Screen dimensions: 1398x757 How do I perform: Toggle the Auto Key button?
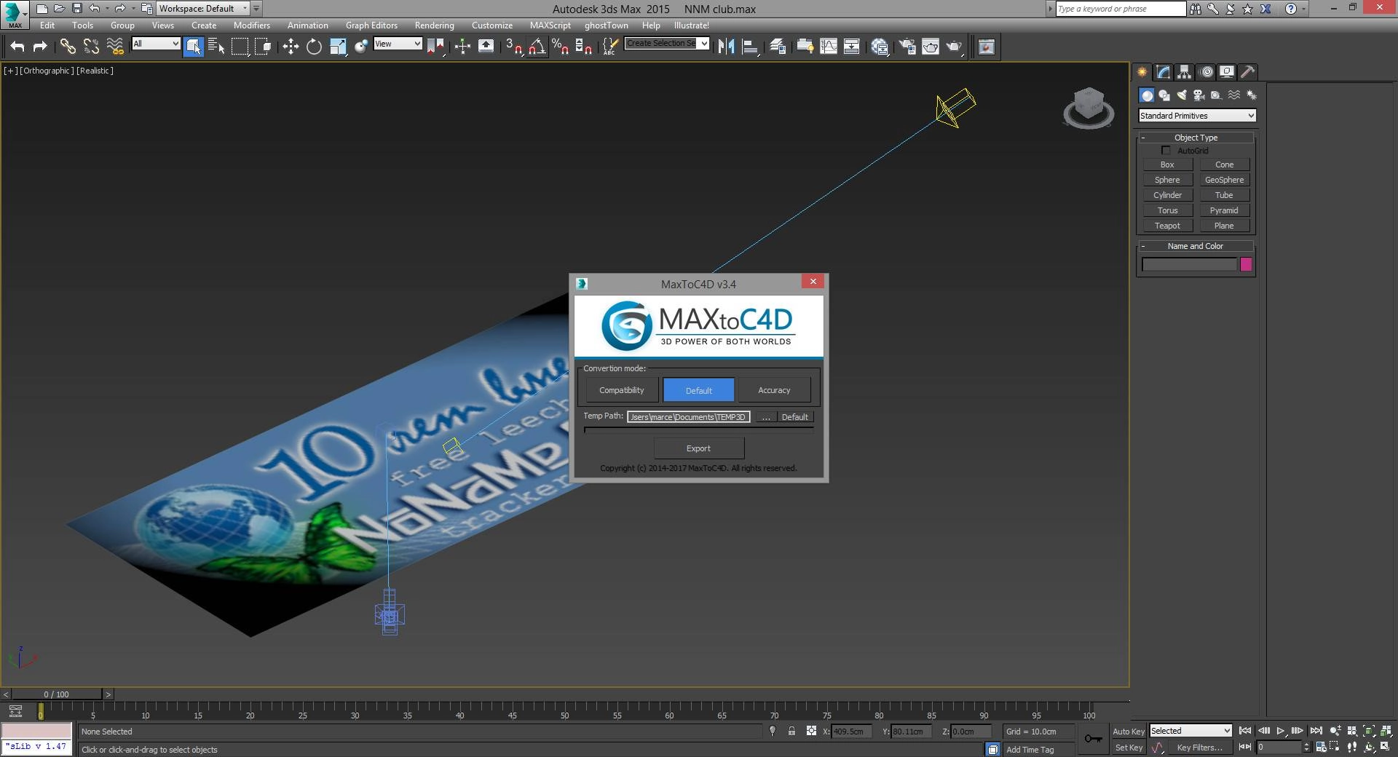[x=1129, y=732]
